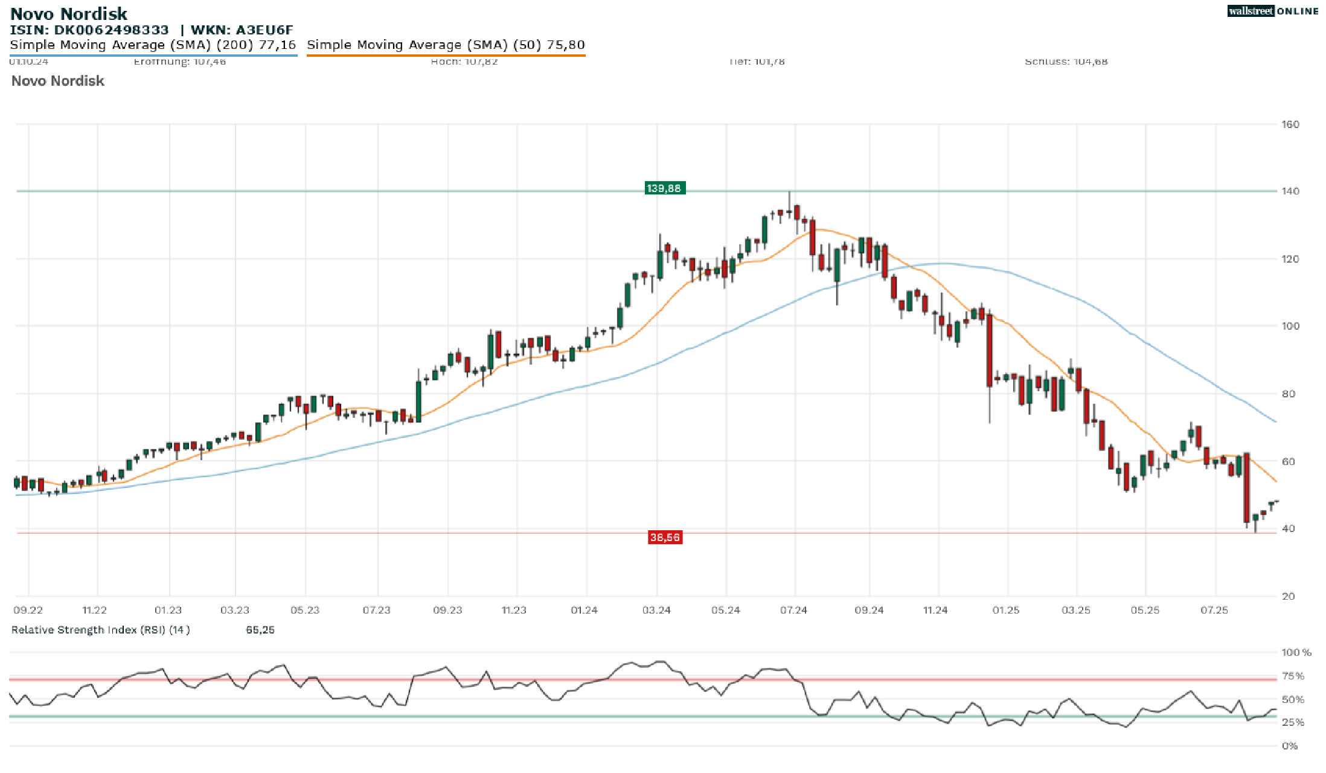Click the 60 price axis label
Image resolution: width=1326 pixels, height=773 pixels.
pyautogui.click(x=1289, y=462)
